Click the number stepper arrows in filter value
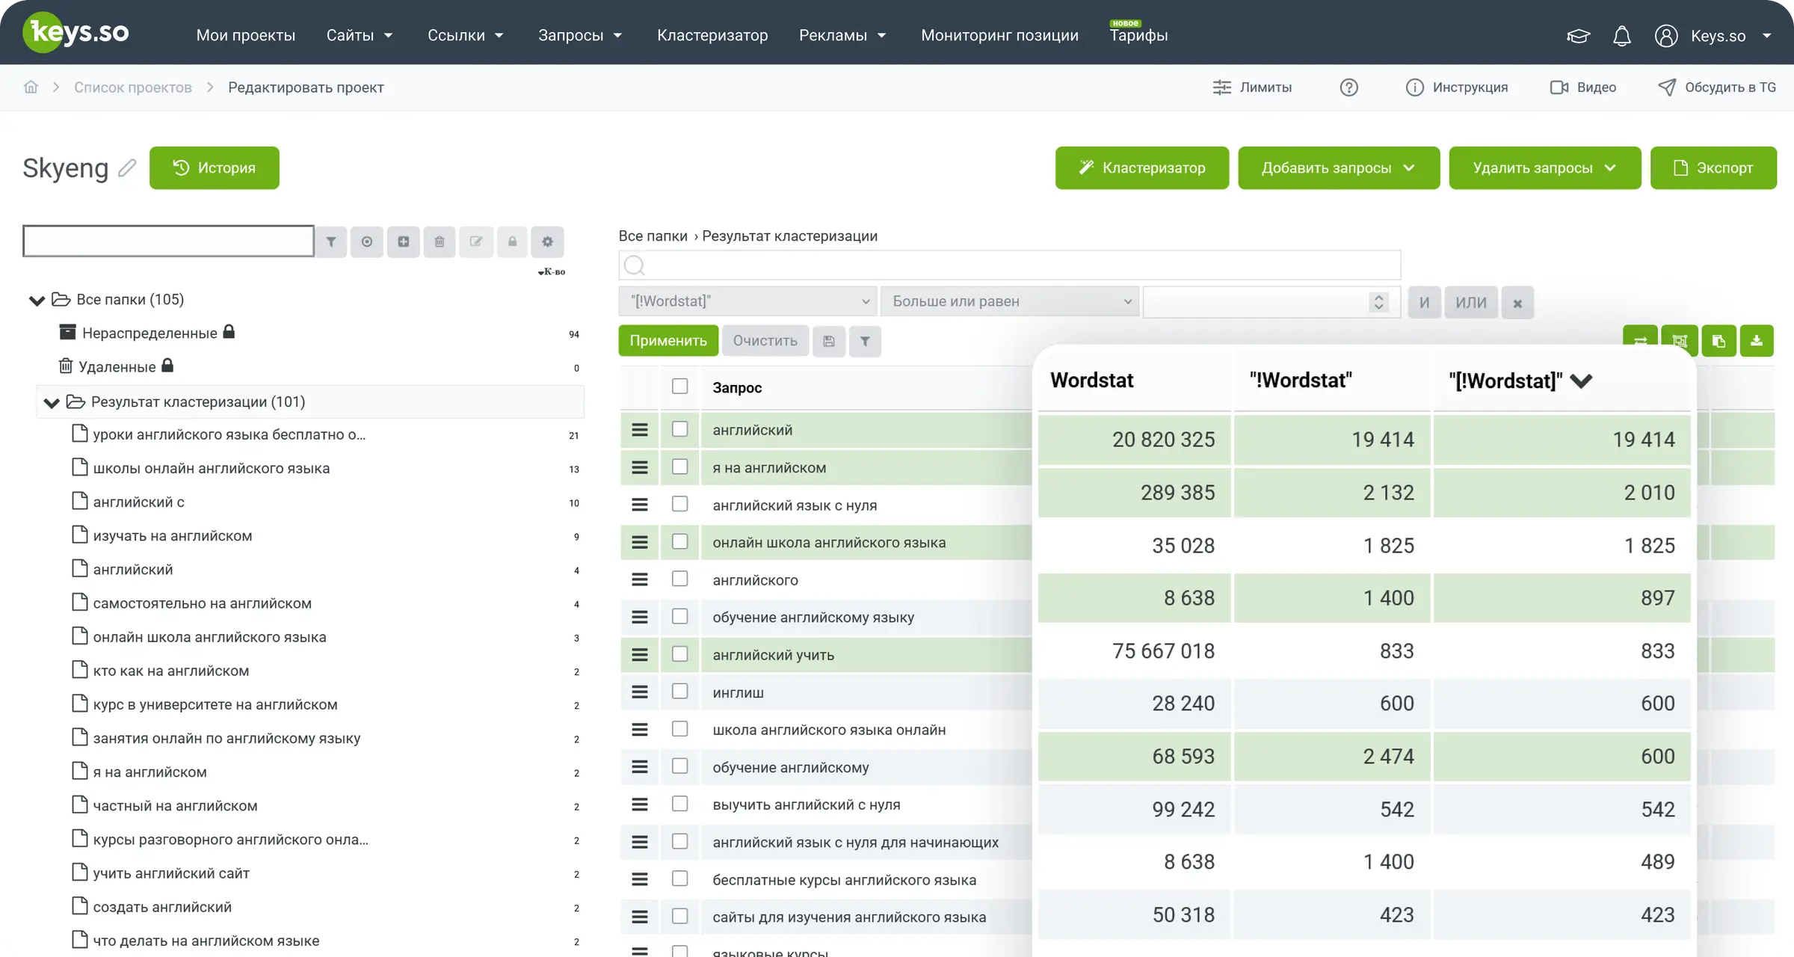Screen dimensions: 1794x957 pos(1379,302)
